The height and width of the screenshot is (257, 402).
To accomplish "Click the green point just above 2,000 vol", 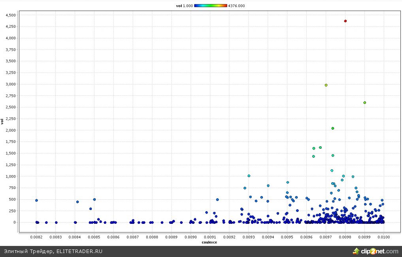I will [333, 128].
